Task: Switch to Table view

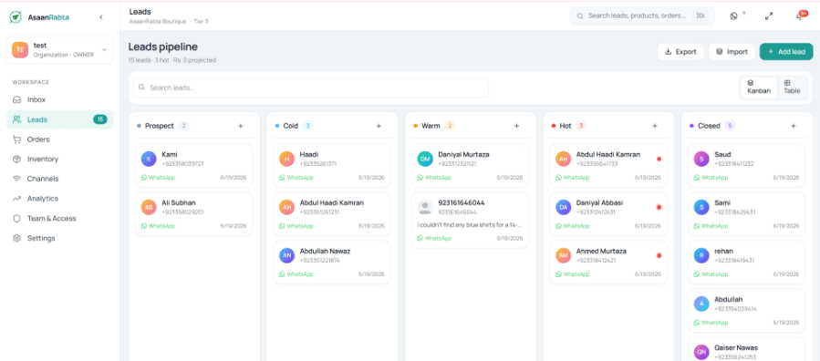Action: click(x=792, y=87)
